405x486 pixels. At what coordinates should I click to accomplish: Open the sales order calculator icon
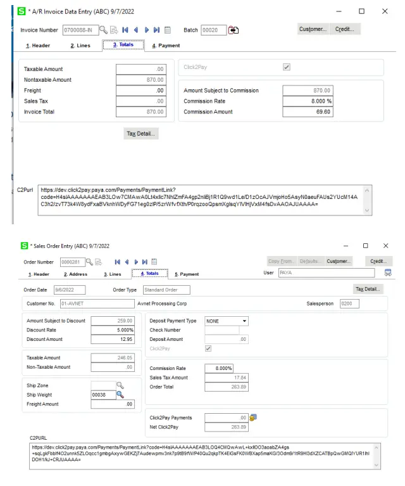[154, 262]
